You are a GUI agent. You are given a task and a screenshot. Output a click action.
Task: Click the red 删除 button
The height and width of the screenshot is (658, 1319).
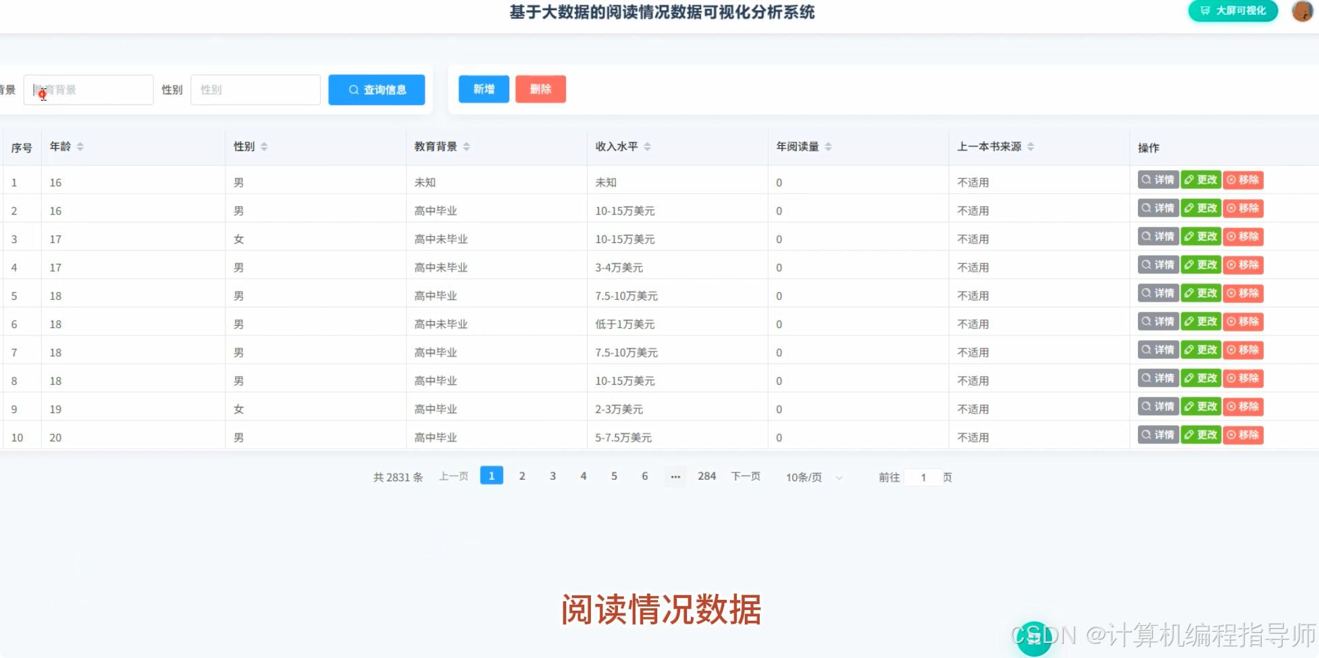pyautogui.click(x=540, y=88)
